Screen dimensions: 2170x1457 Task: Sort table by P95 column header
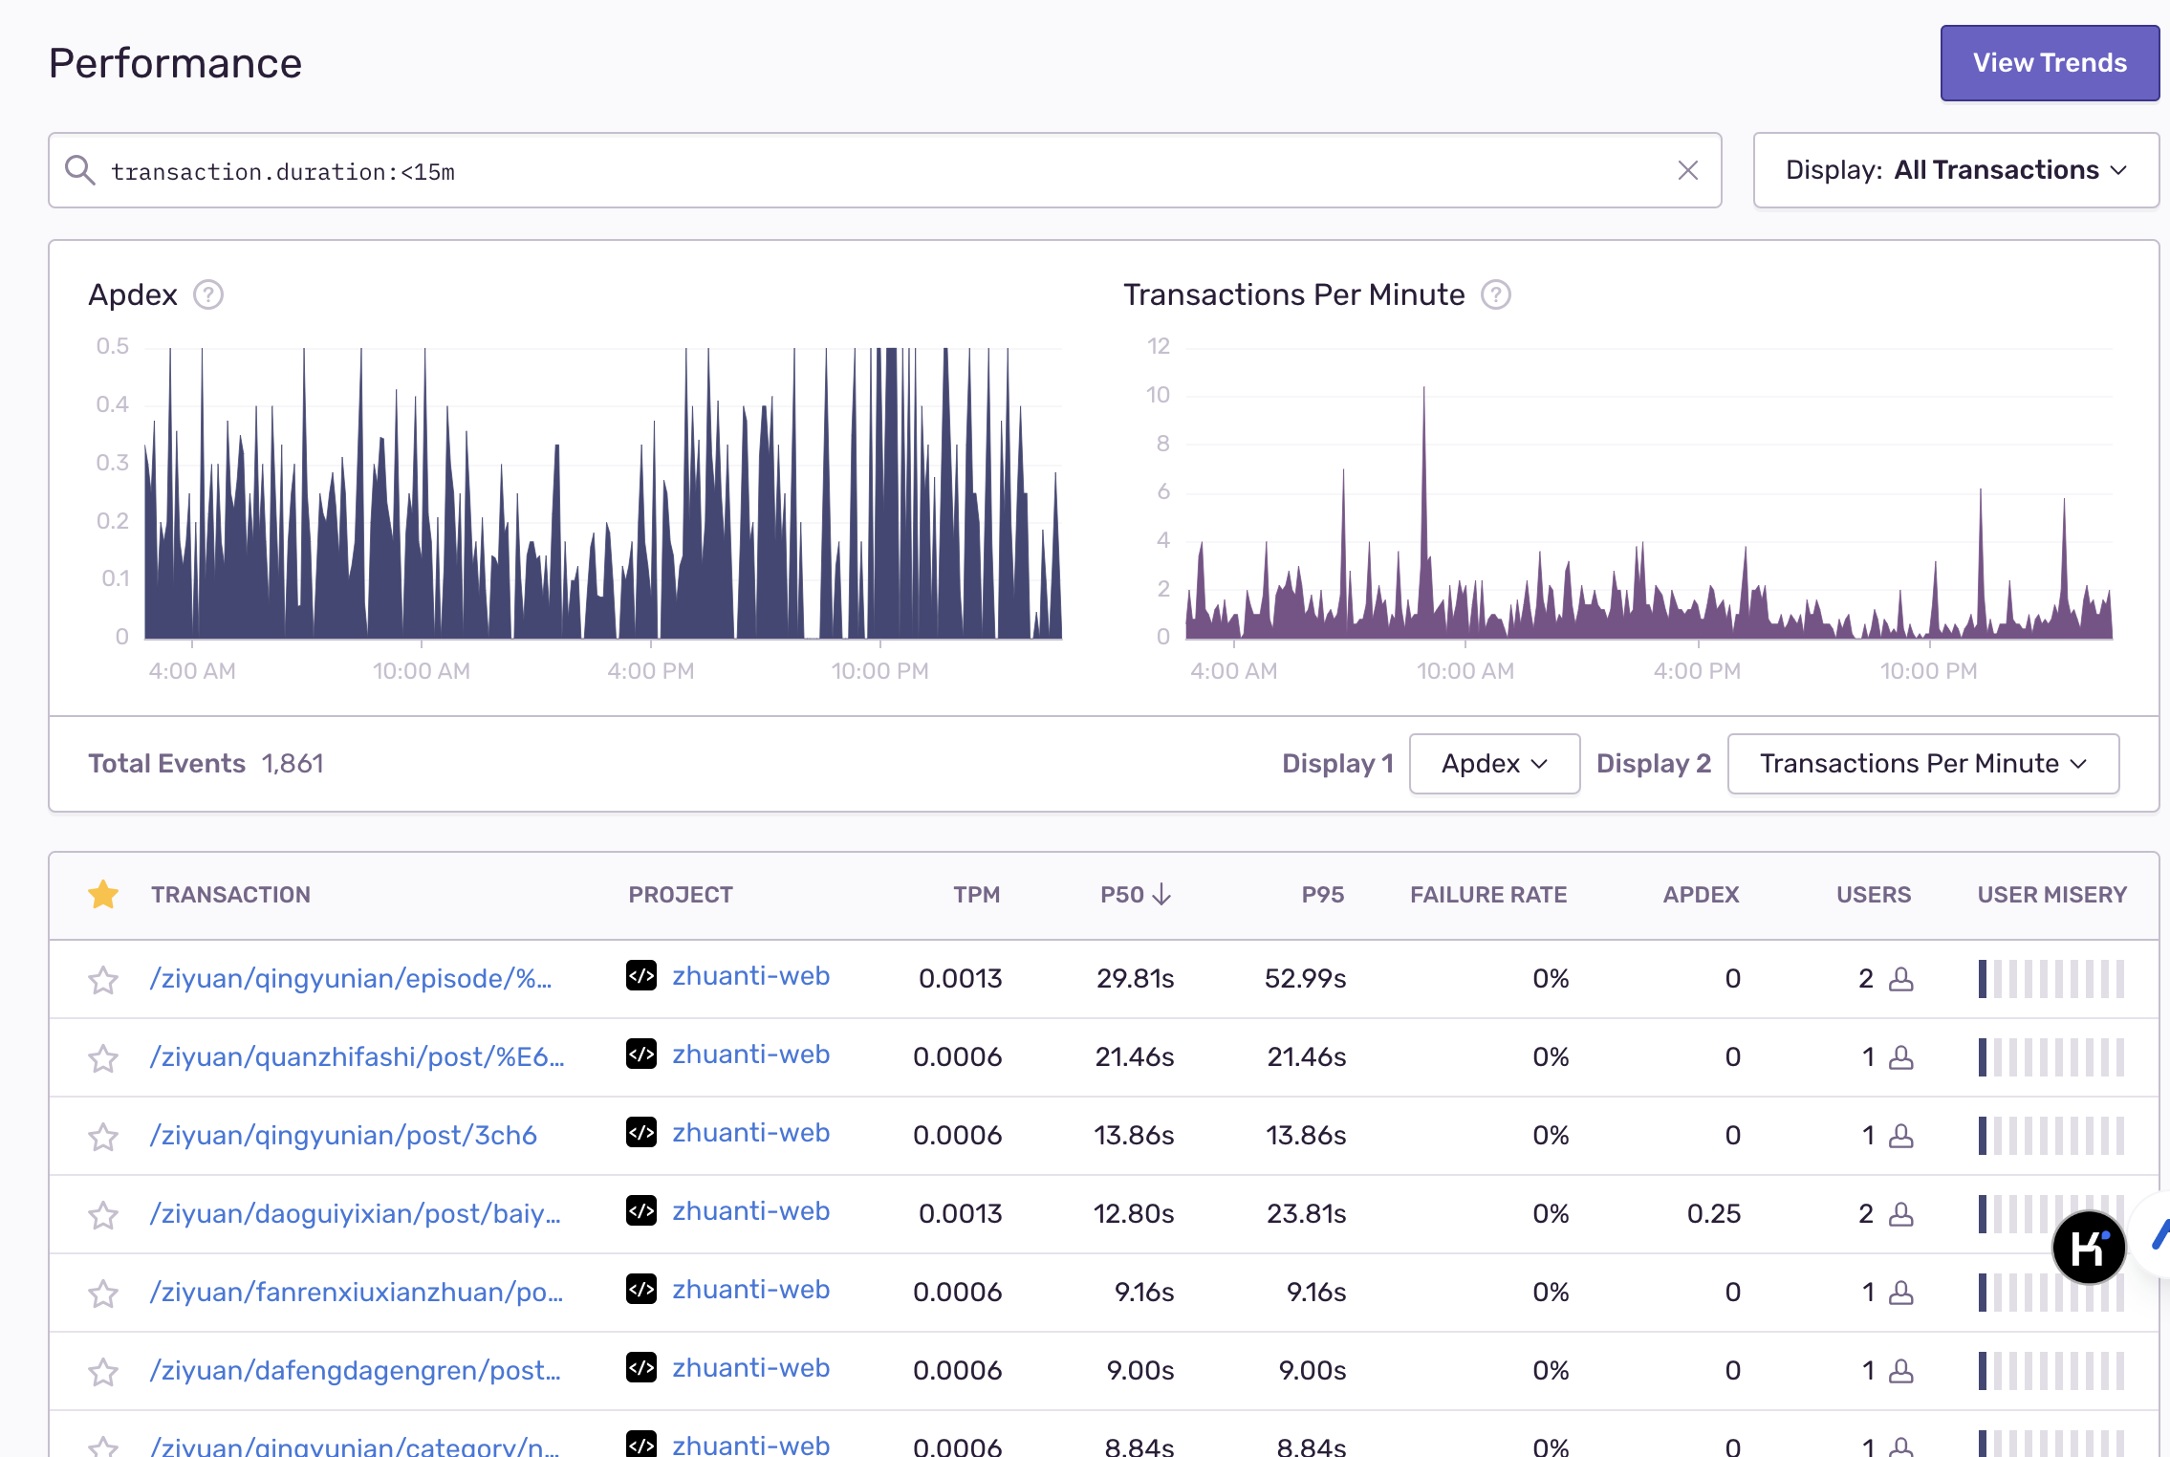[x=1322, y=895]
